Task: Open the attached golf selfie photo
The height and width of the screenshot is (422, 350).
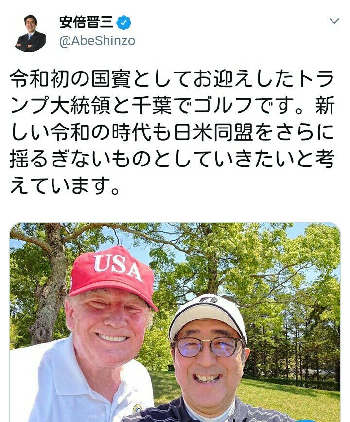Action: click(x=175, y=322)
